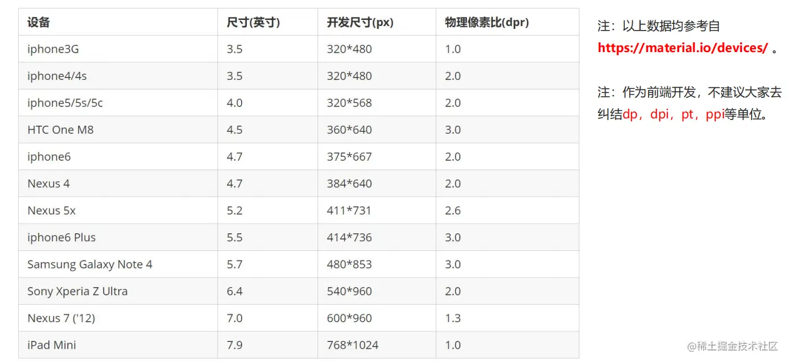Click the 尺寸(英寸) column header
The width and height of the screenshot is (789, 363).
point(253,22)
